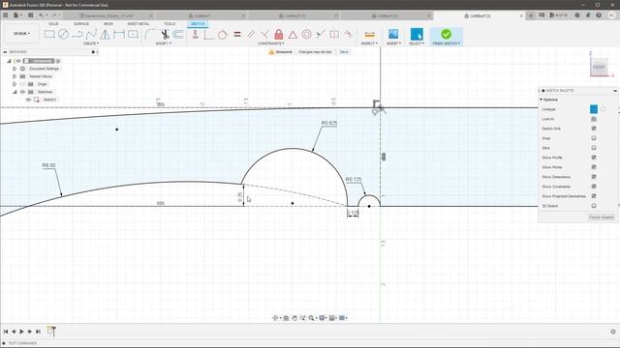Open the Inspect menu dropdown

click(x=370, y=43)
